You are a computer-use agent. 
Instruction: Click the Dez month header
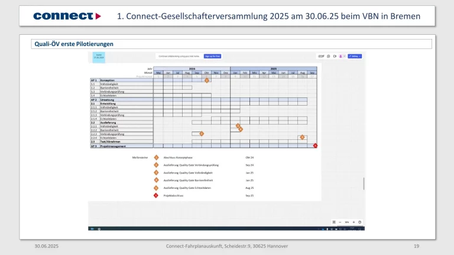[226, 73]
